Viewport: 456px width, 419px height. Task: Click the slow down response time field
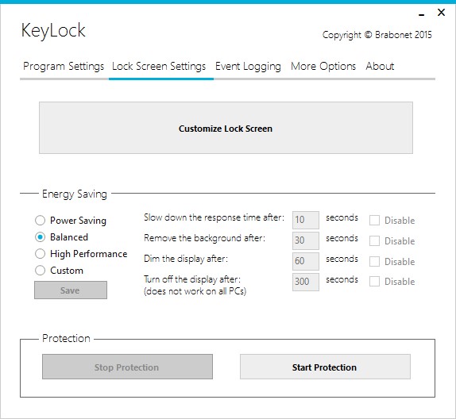(x=306, y=220)
